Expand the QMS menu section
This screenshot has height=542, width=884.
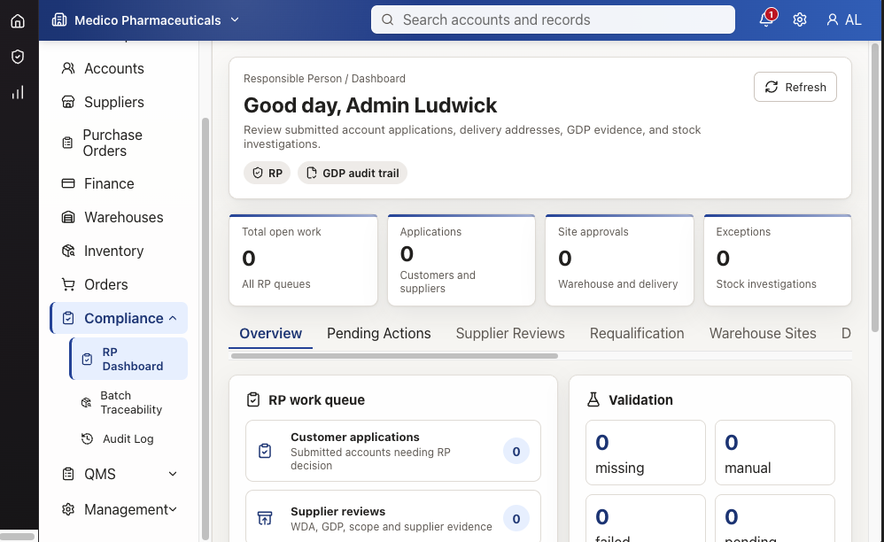(173, 474)
